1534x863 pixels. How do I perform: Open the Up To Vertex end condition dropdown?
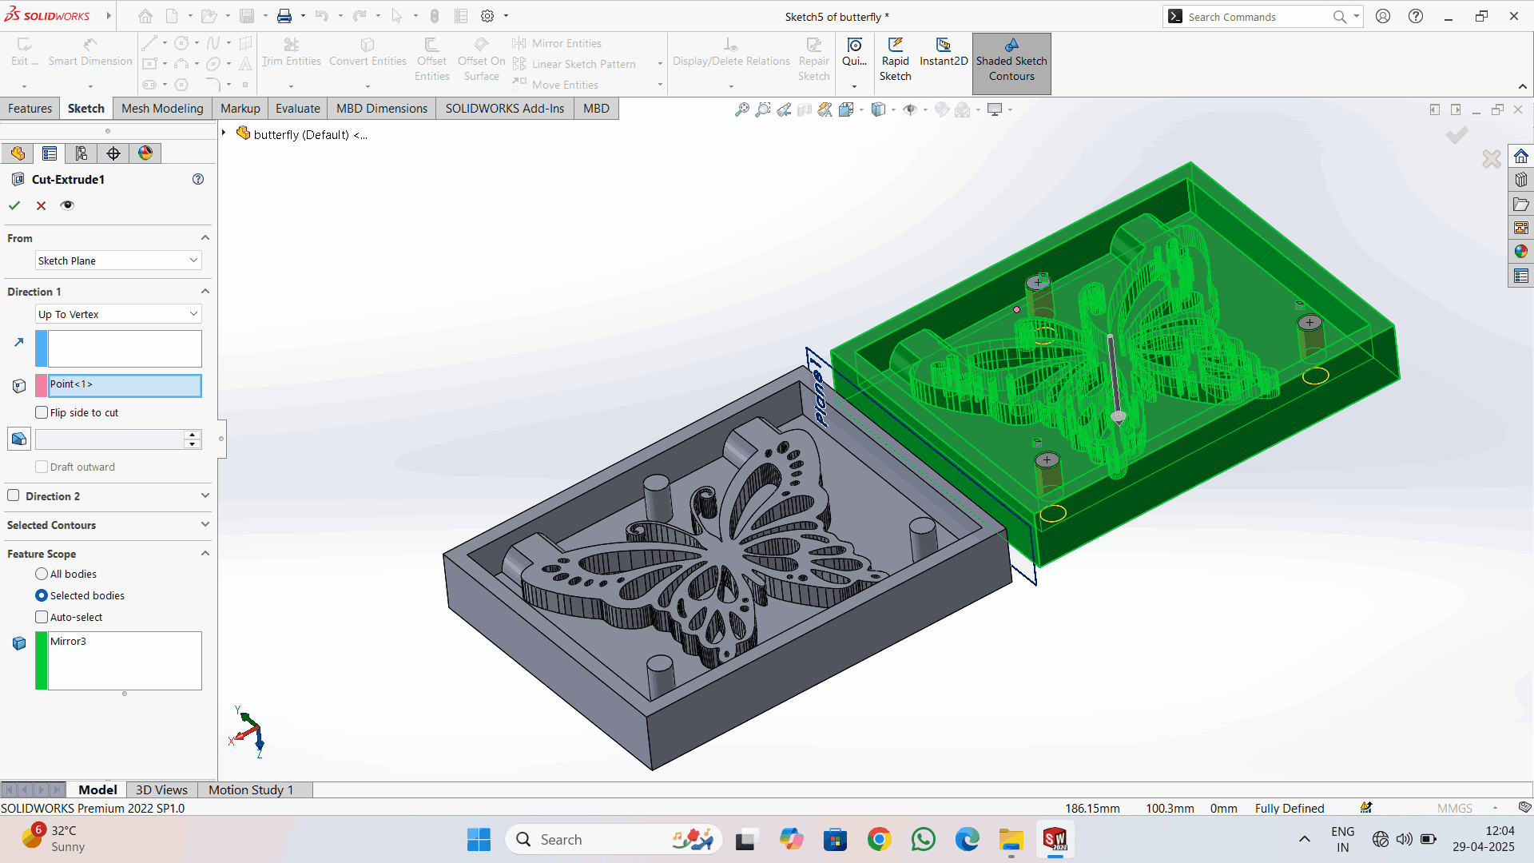[x=118, y=314]
